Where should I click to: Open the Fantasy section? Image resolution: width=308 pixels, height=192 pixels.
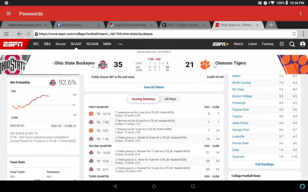(268, 44)
